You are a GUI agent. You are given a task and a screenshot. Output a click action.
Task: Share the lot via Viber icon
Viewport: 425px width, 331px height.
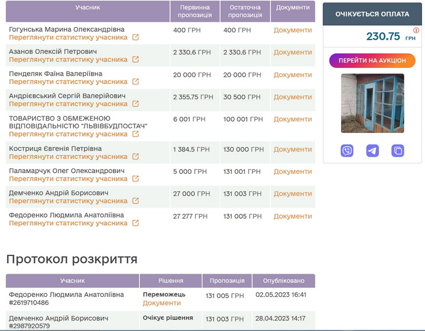(x=347, y=151)
